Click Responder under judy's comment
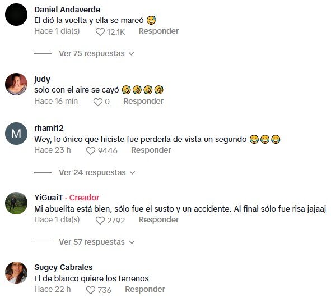The height and width of the screenshot is (302, 331). (x=143, y=101)
